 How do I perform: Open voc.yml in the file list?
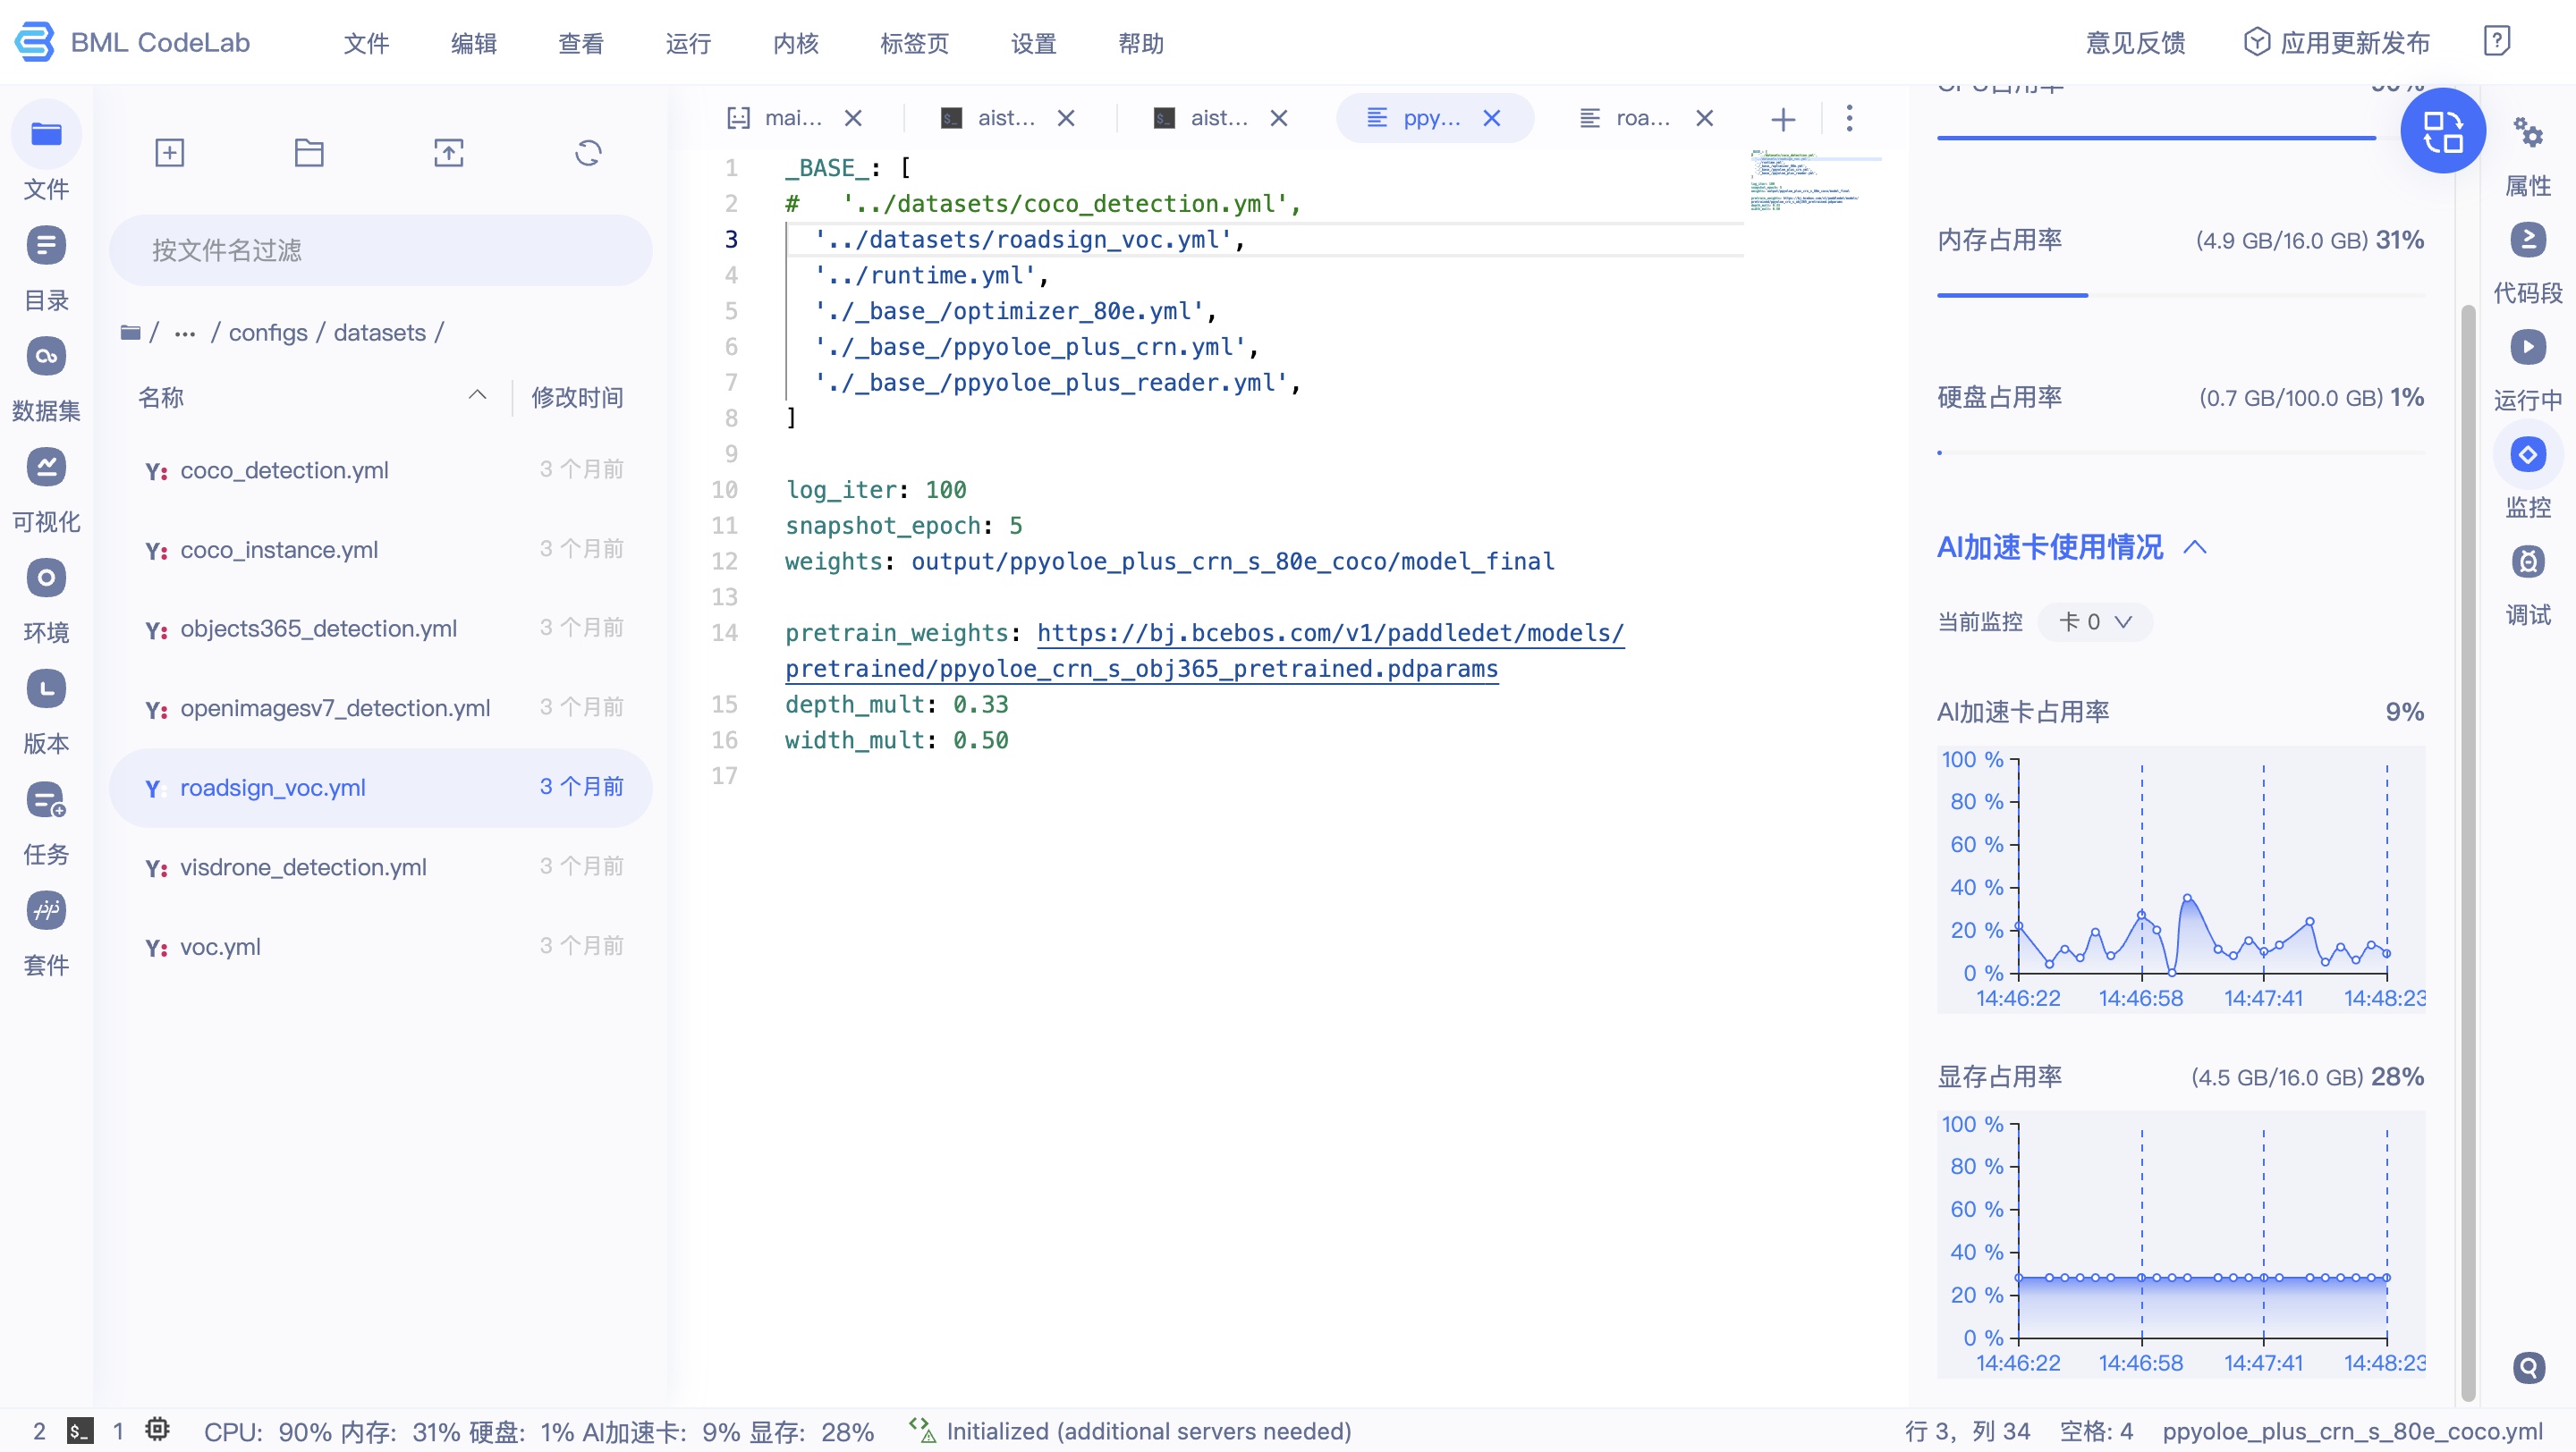(220, 946)
